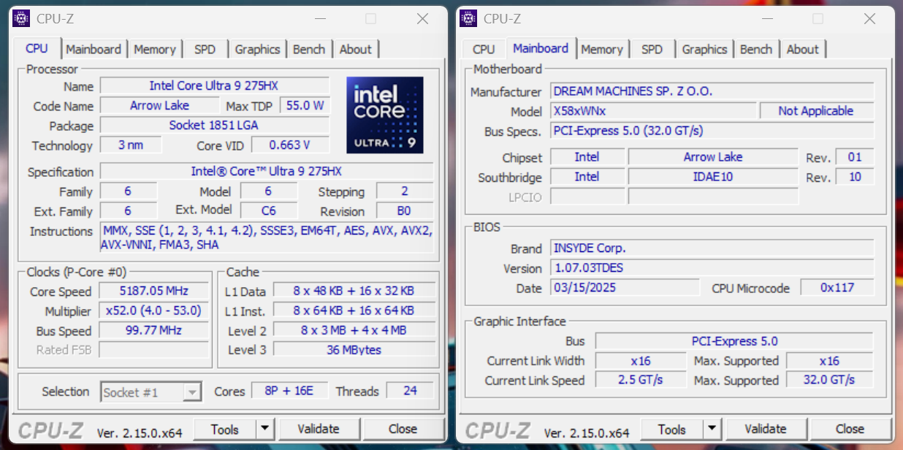Open the Socket #1 selection dropdown
Image resolution: width=903 pixels, height=450 pixels.
point(150,392)
